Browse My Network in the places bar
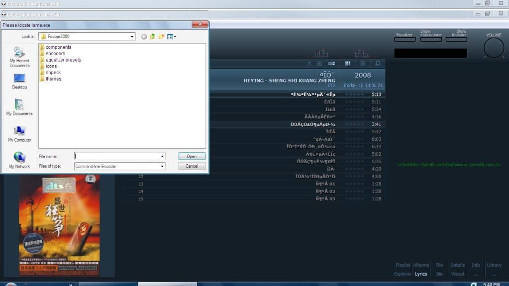Image resolution: width=509 pixels, height=286 pixels. (x=19, y=160)
